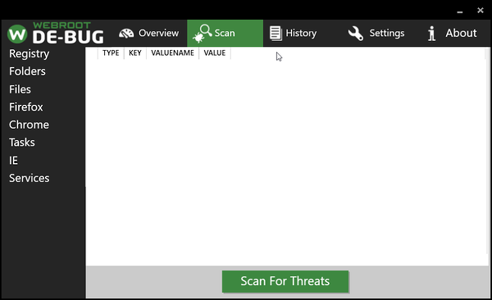
Task: Click the Overview speedometer icon
Action: pos(126,33)
